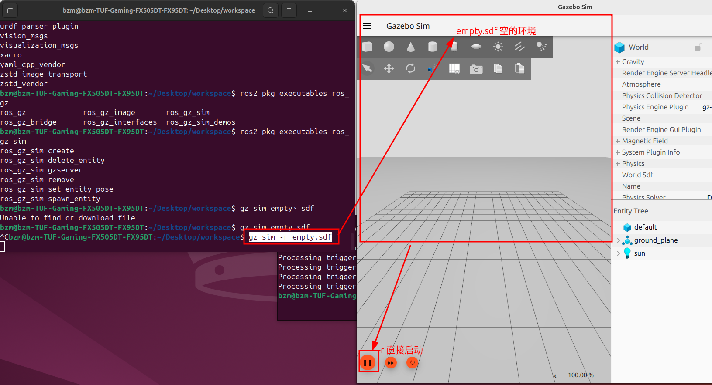This screenshot has width=712, height=385.
Task: Insert a box shape from toolbar
Action: point(368,47)
